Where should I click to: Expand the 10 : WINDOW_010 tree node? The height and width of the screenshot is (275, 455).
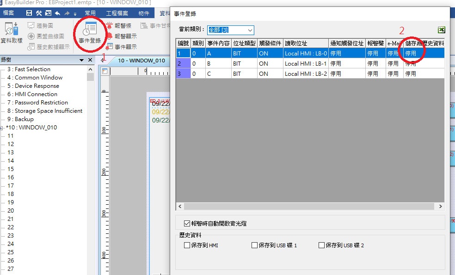click(x=2, y=128)
